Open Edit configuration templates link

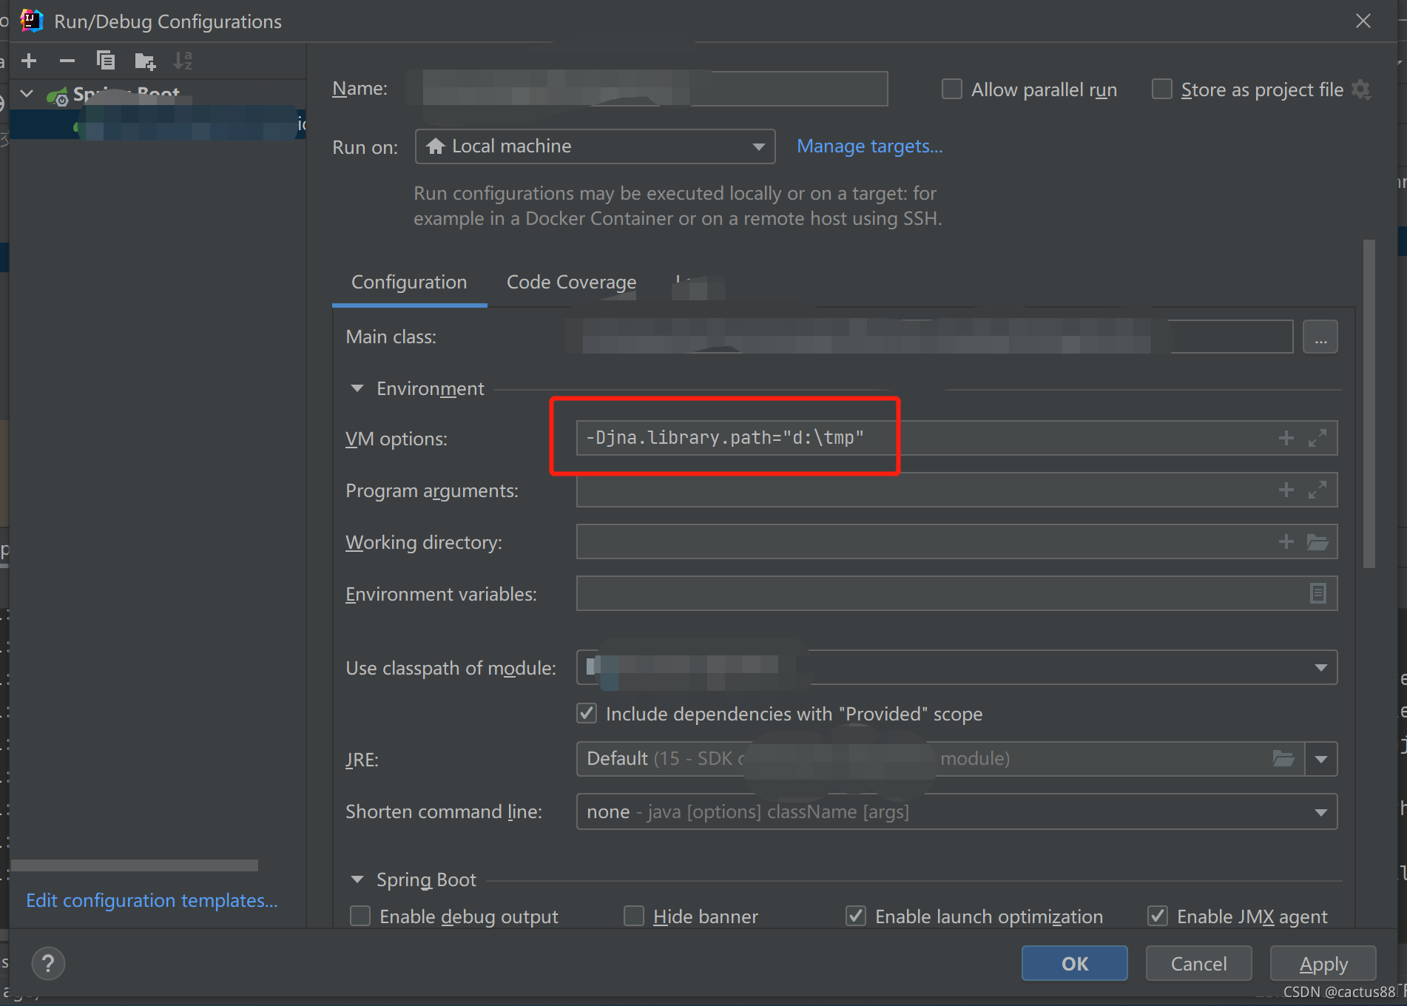coord(152,900)
